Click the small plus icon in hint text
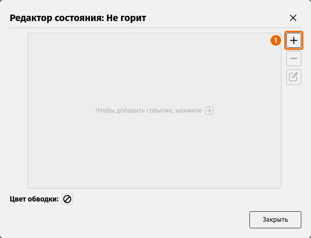 click(209, 111)
